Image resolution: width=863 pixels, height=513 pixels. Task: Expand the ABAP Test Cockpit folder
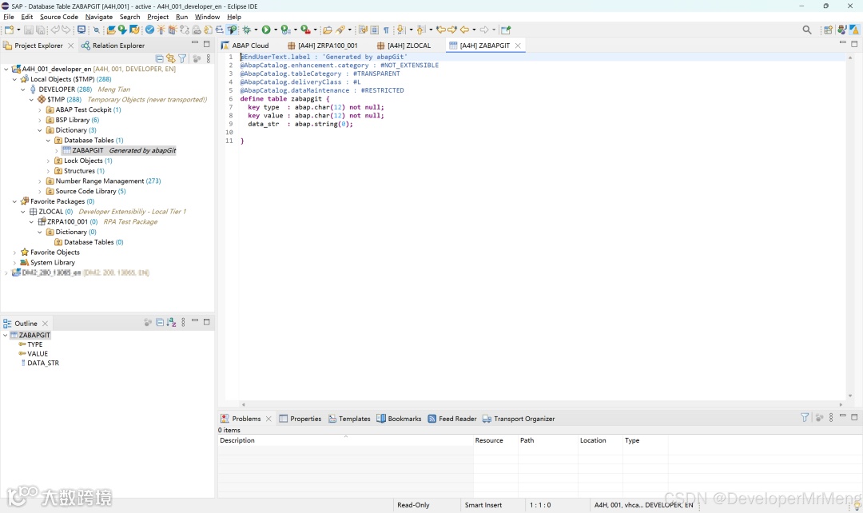click(x=40, y=109)
